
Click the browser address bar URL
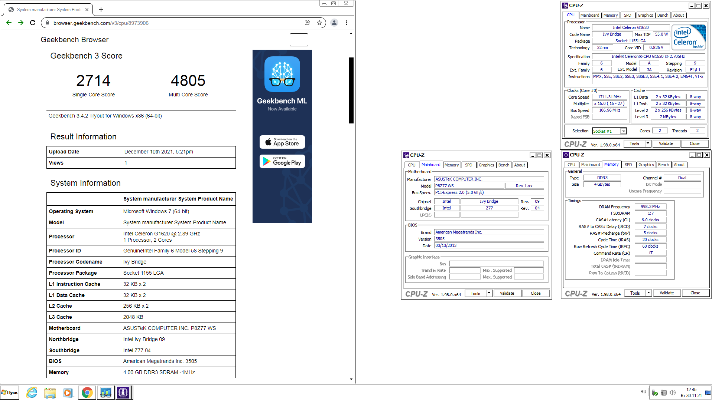tap(101, 23)
